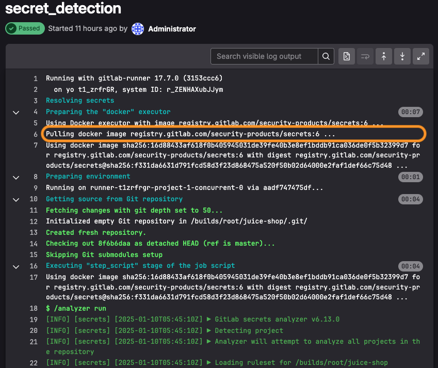Click 'GitLab secrets analyzer v6.13.0' line
Image resolution: width=438 pixels, height=368 pixels.
tap(193, 319)
